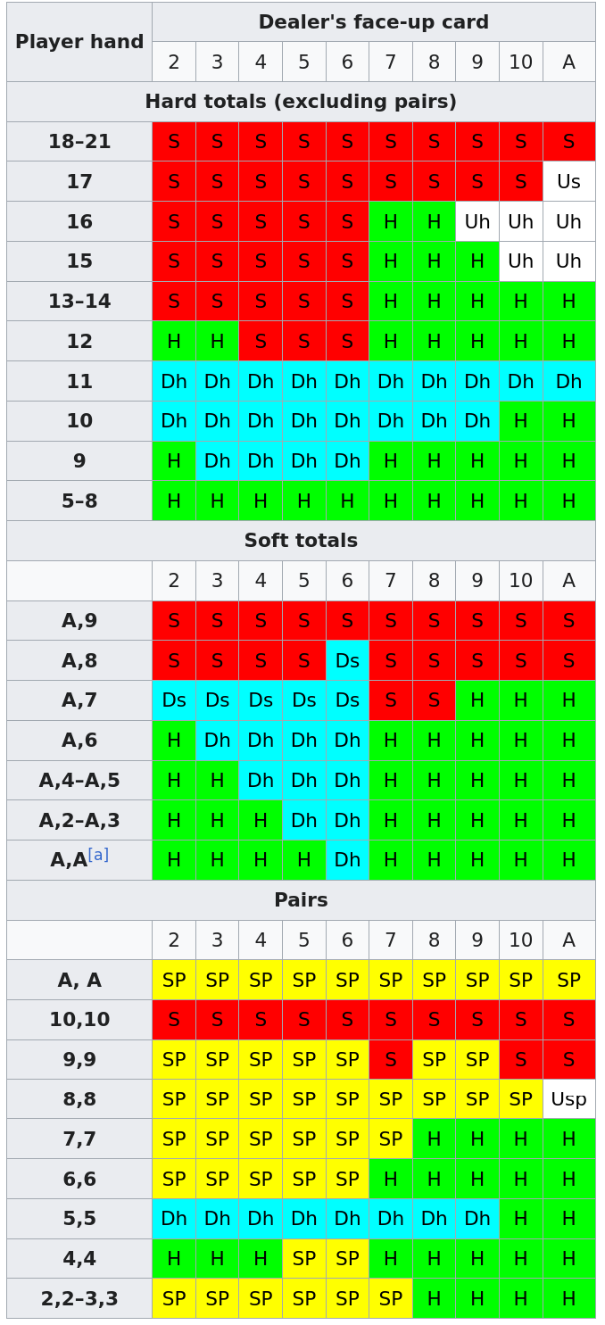Click the SP cell for 4,4 versus dealer 5

304,1259
